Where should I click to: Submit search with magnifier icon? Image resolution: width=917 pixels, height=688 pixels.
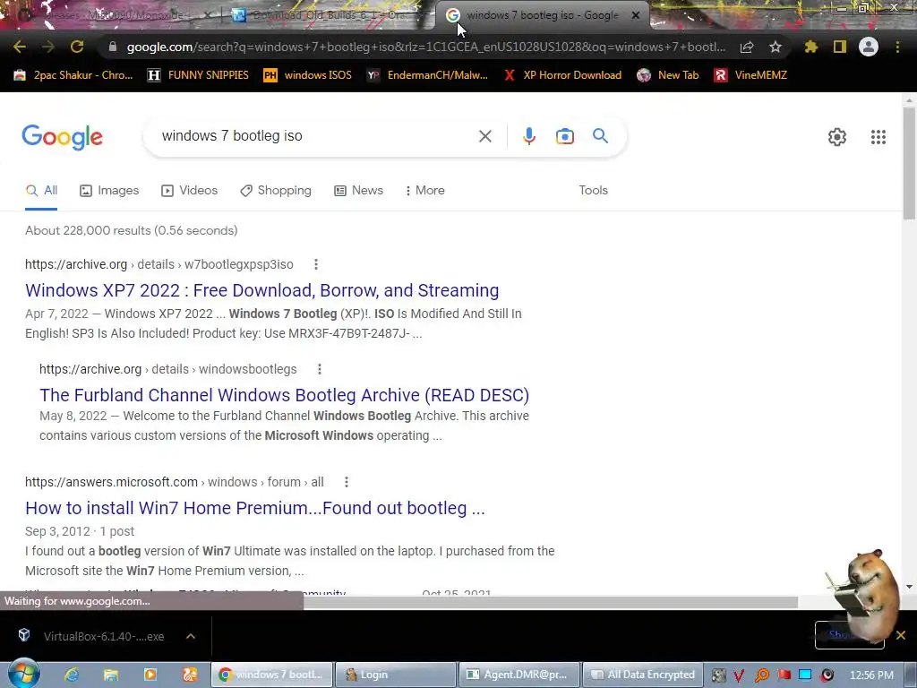(x=600, y=136)
